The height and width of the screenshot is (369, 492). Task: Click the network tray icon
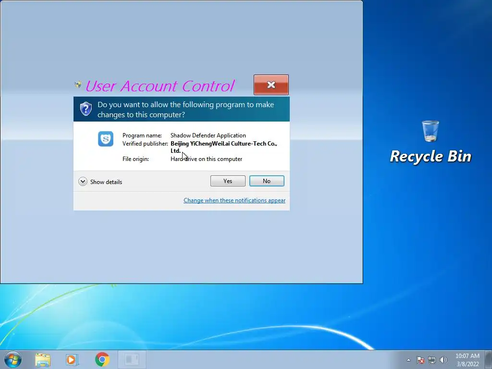pos(432,360)
